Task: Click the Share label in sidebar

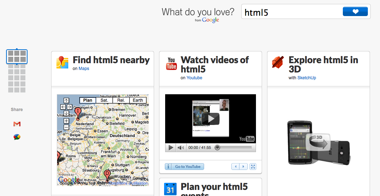Action: tap(17, 109)
